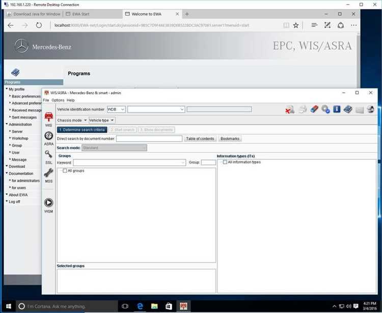382x313 pixels.
Task: Open the Workshop administration link
Action: coord(20,138)
